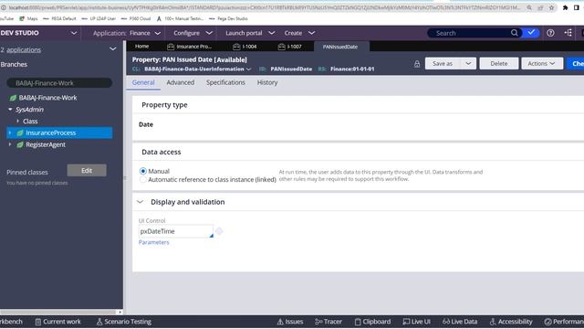Open the Create menu
The width and height of the screenshot is (584, 329).
click(299, 33)
